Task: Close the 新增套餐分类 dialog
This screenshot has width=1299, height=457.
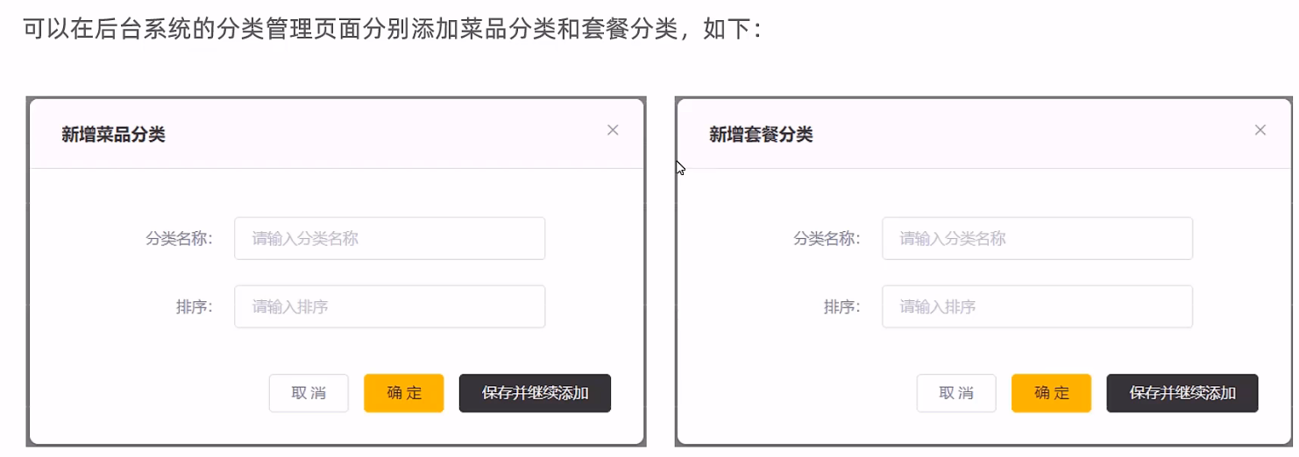Action: [x=1260, y=130]
